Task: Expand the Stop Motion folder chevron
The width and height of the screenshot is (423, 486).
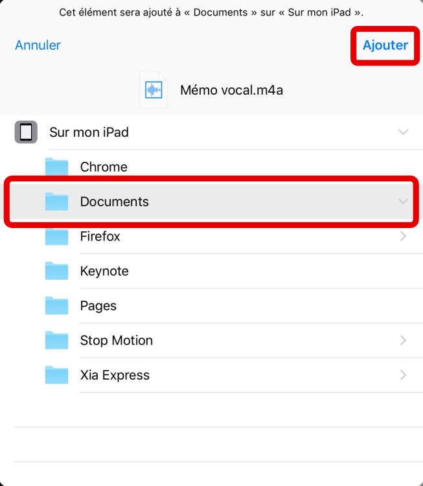Action: click(403, 340)
